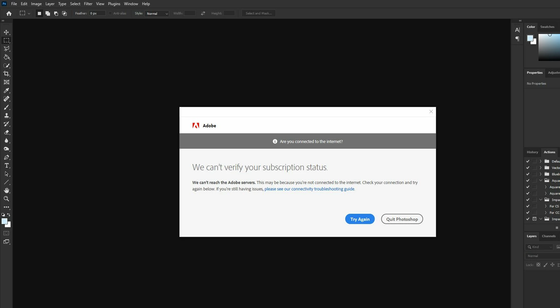Select the Horizontal Type tool
This screenshot has width=560, height=308.
(x=6, y=165)
